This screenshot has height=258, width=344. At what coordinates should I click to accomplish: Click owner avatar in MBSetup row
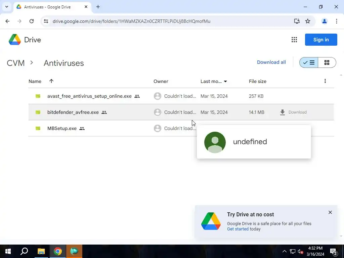(x=157, y=128)
